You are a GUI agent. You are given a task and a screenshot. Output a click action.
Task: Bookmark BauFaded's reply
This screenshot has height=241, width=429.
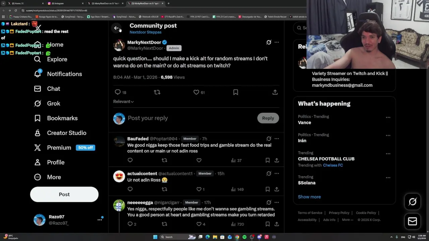(x=267, y=160)
